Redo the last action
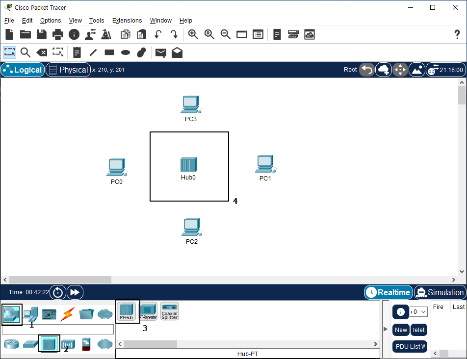467x359 pixels. click(174, 34)
